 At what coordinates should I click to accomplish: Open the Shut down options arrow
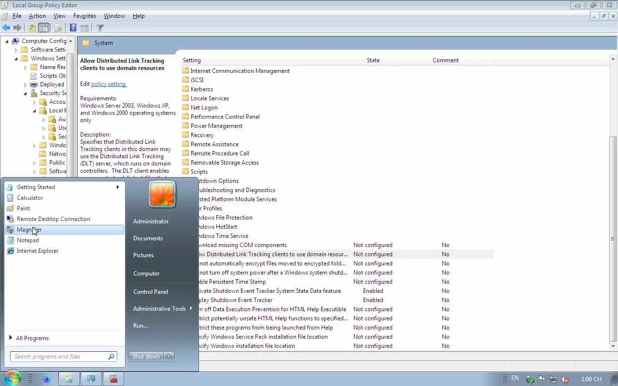point(169,357)
